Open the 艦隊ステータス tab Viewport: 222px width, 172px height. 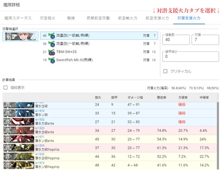click(18, 18)
